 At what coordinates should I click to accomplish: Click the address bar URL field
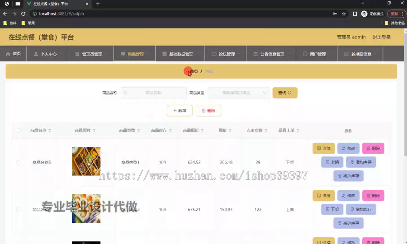click(182, 14)
